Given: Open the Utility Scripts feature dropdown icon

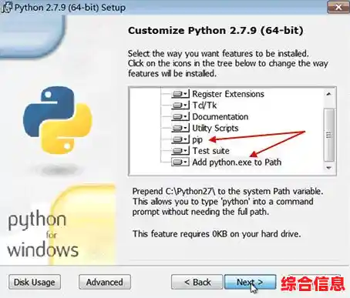Looking at the screenshot, I should click(180, 128).
